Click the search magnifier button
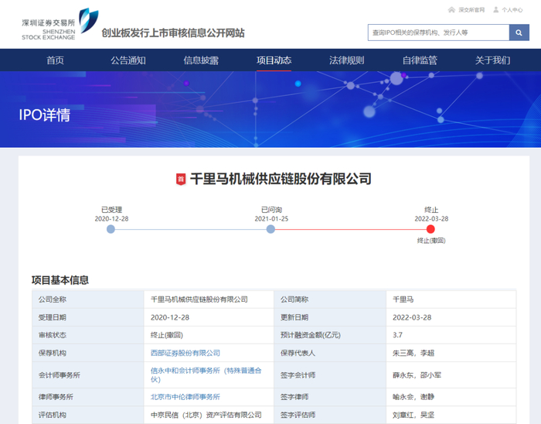This screenshot has width=541, height=424. pyautogui.click(x=519, y=32)
